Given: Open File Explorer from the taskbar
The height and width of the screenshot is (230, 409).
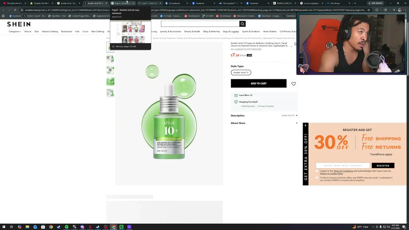Looking at the screenshot, I should (x=27, y=227).
